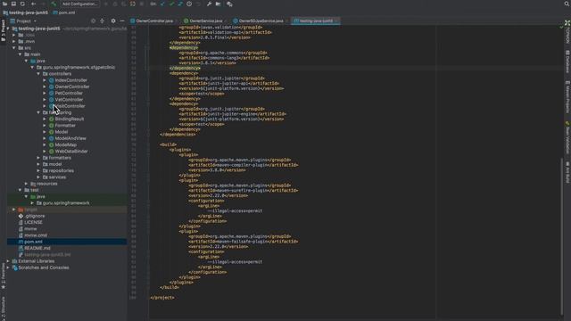The width and height of the screenshot is (571, 321).
Task: Collapse the controllers package
Action: click(x=38, y=73)
